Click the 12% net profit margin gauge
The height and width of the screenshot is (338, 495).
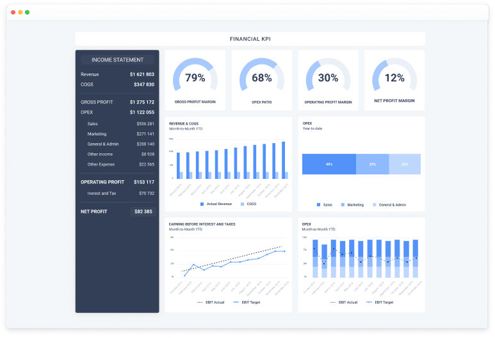tap(394, 75)
